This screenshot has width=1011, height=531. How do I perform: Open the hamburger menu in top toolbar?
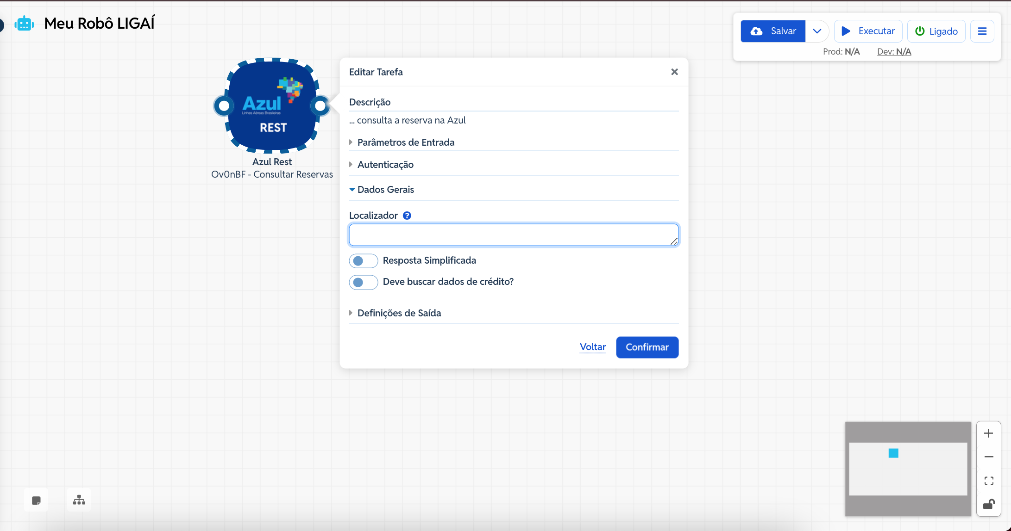point(982,31)
